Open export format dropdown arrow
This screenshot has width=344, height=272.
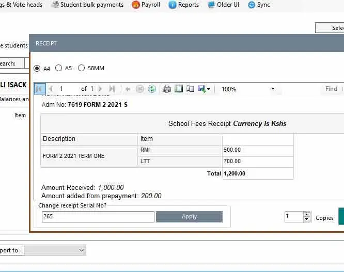(209, 89)
